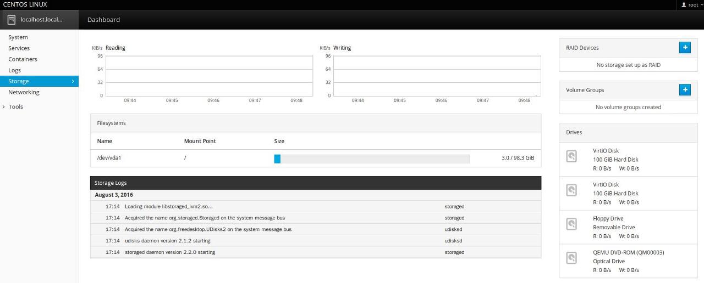Select the Storage sidebar entry
The image size is (704, 283).
[39, 81]
